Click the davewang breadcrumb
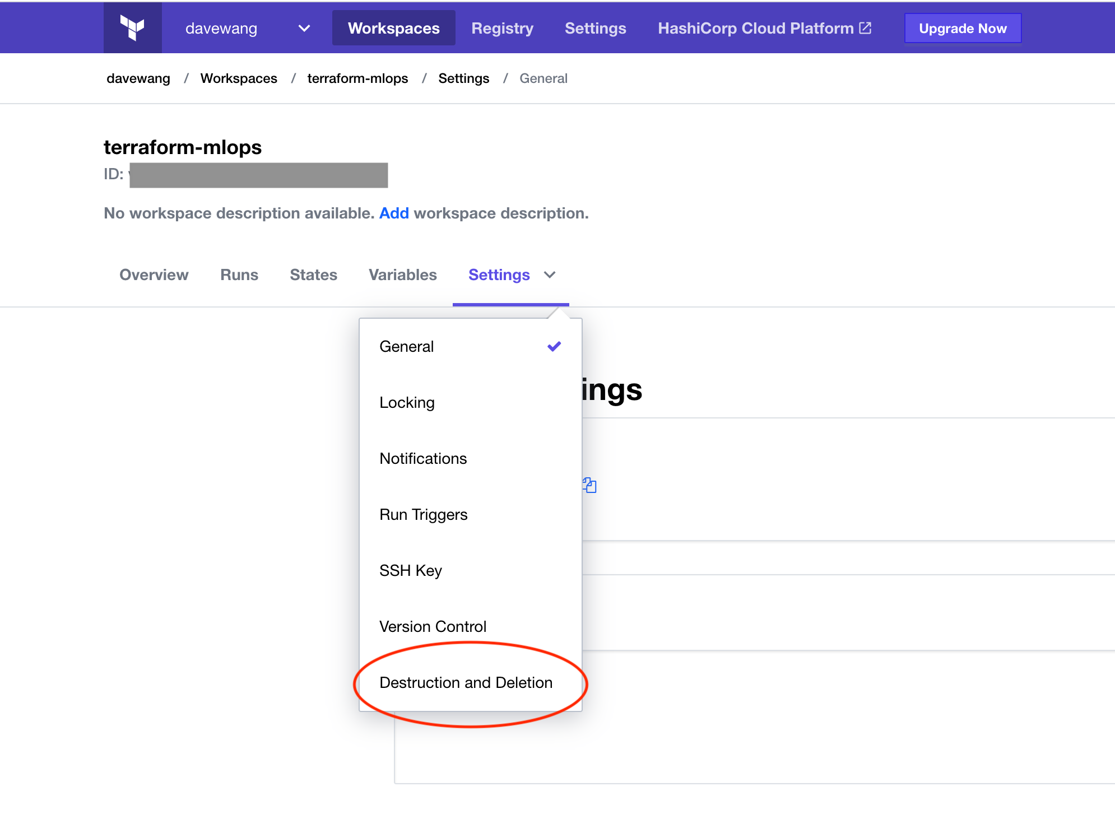The width and height of the screenshot is (1115, 819). (x=138, y=78)
